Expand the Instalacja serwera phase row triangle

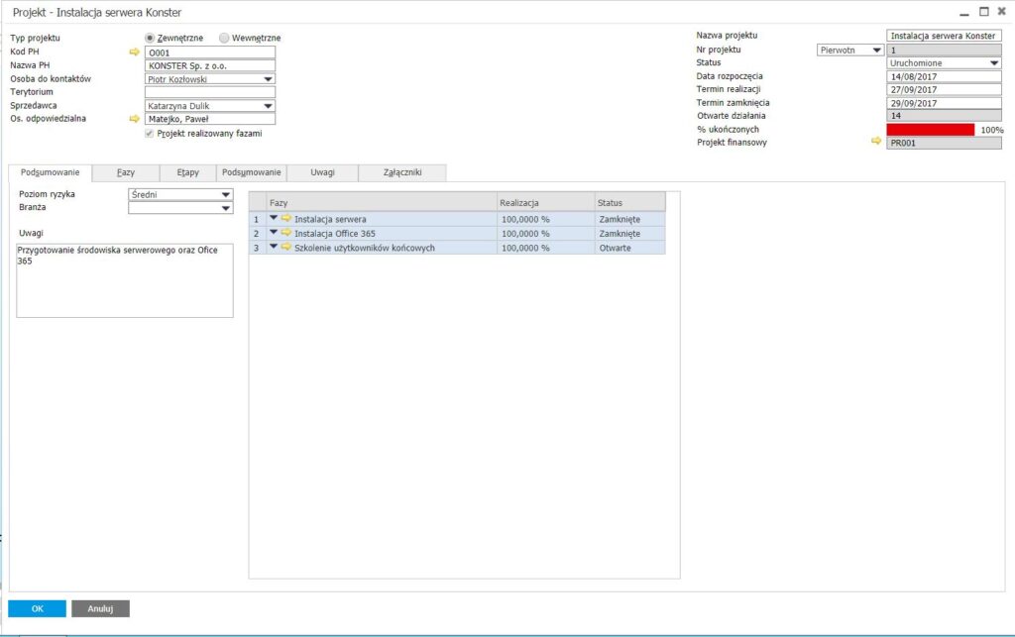point(275,218)
